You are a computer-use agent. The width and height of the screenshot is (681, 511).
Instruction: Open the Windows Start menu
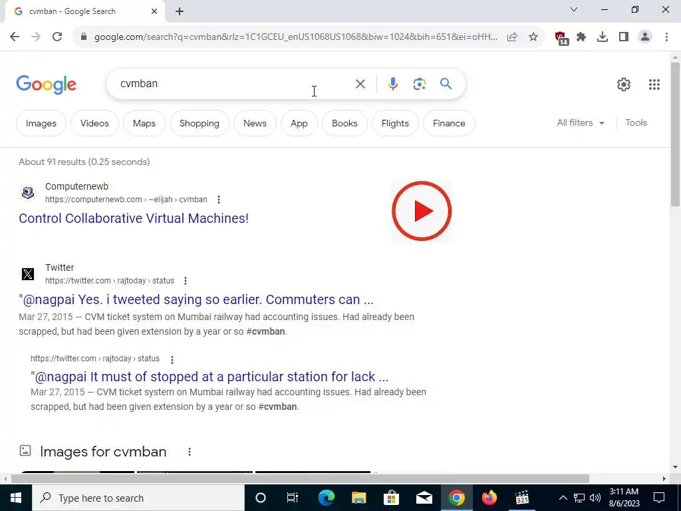click(16, 498)
